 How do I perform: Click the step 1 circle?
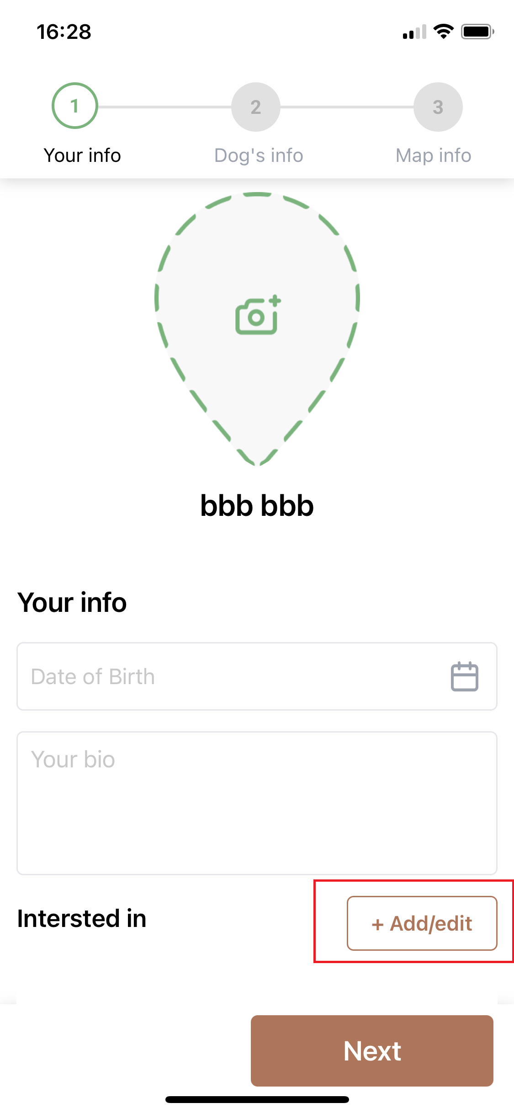pos(75,106)
